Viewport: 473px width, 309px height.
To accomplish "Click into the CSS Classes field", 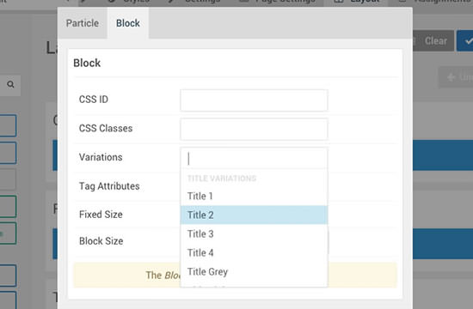I will 254,129.
